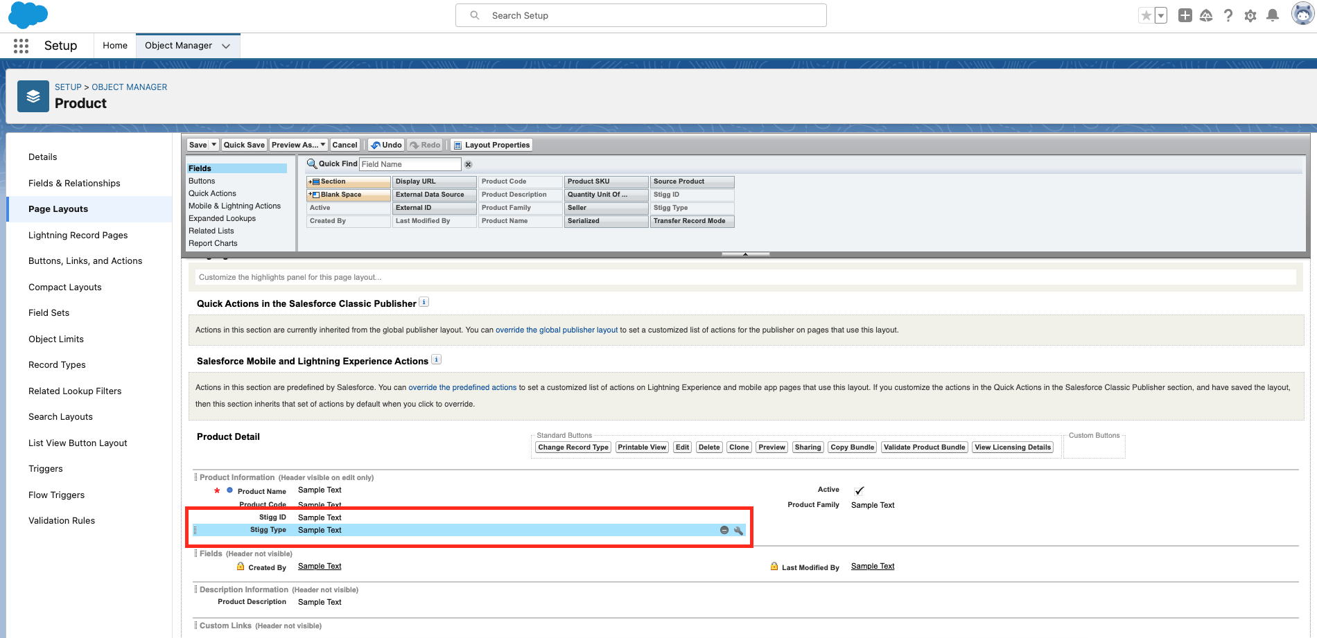Open the Object Manager tab
This screenshot has height=638, width=1317.
(x=179, y=46)
